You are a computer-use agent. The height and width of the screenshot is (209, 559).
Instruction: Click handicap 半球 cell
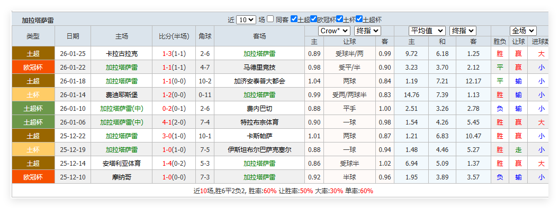tap(350, 177)
